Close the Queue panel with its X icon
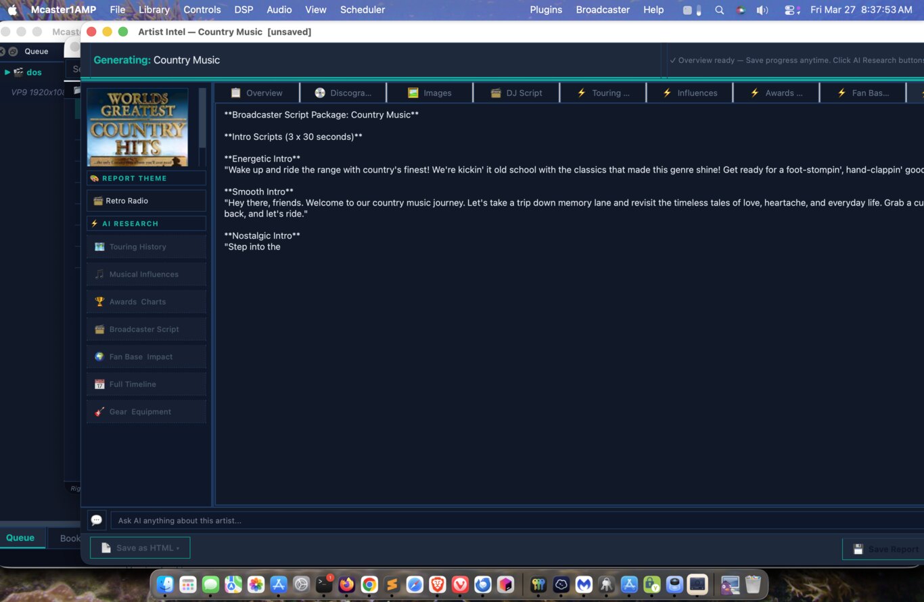 click(x=3, y=51)
